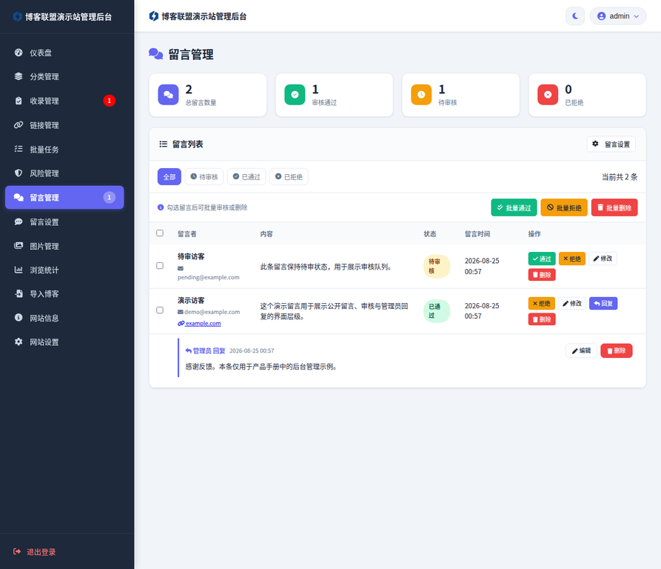Click the 管理员 回复 label
Screen dimensions: 661x569
pyautogui.click(x=209, y=351)
